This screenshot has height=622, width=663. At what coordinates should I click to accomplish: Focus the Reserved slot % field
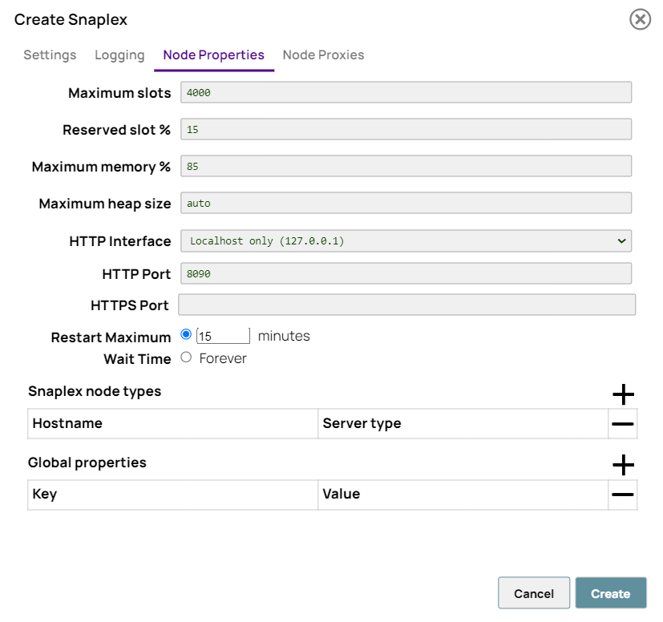(406, 130)
